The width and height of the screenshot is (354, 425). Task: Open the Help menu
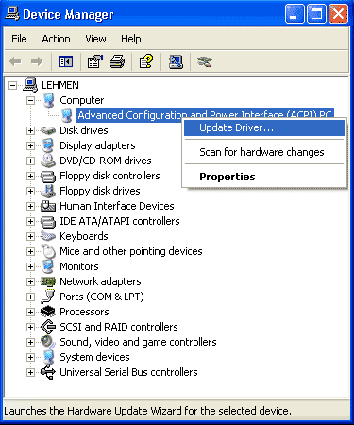[x=131, y=39]
